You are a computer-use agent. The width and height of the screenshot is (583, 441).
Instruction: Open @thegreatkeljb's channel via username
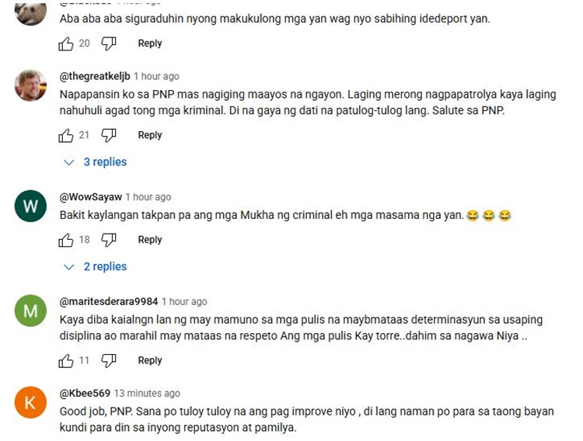95,76
